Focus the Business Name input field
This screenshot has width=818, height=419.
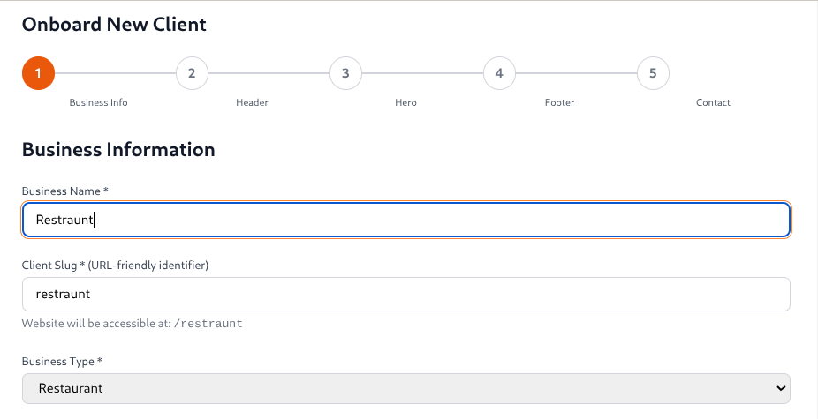click(x=405, y=220)
